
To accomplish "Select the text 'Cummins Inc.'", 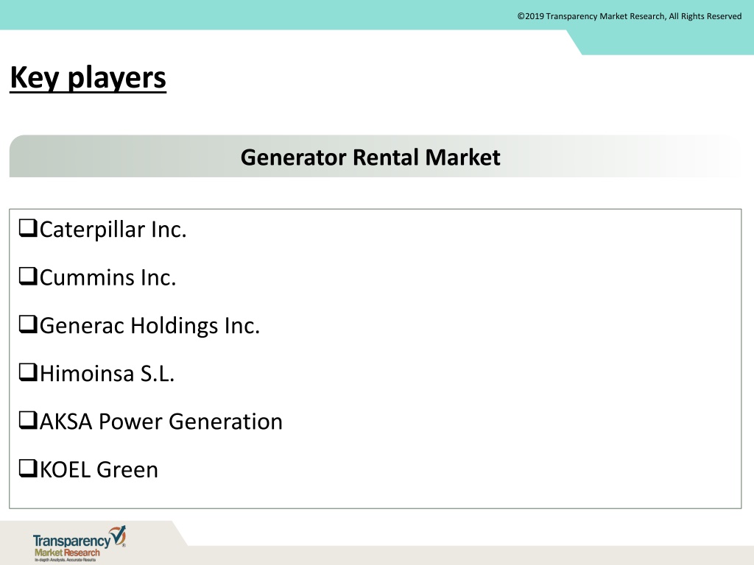I will tap(108, 277).
